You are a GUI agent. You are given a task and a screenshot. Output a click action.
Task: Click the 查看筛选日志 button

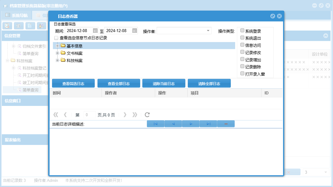pyautogui.click(x=73, y=84)
